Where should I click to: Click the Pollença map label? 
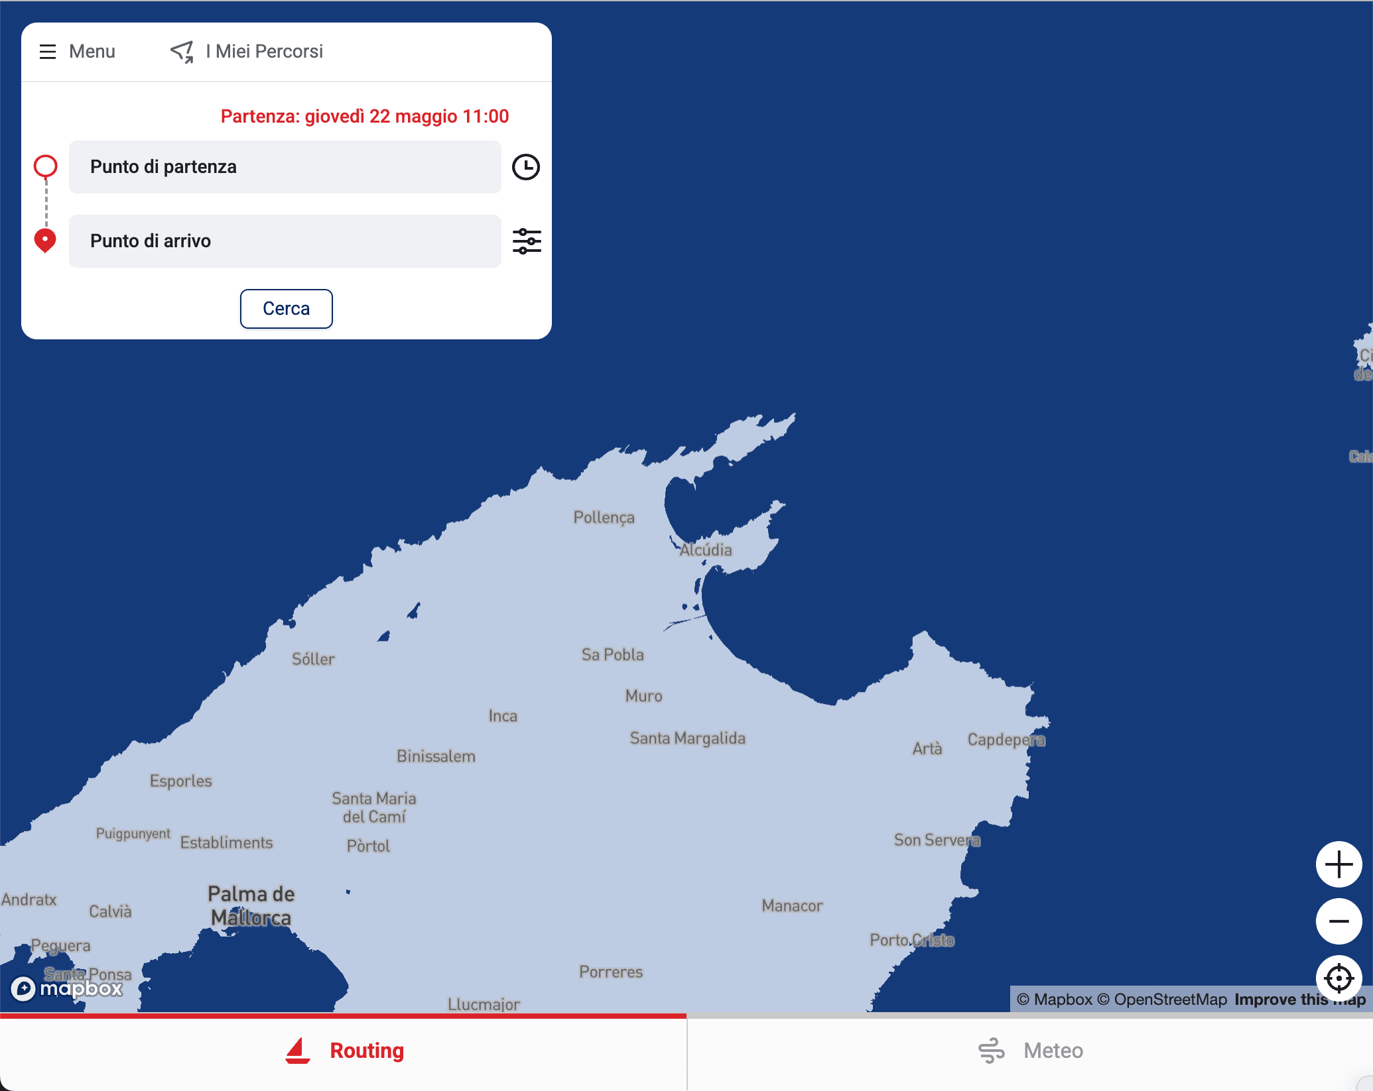click(604, 518)
